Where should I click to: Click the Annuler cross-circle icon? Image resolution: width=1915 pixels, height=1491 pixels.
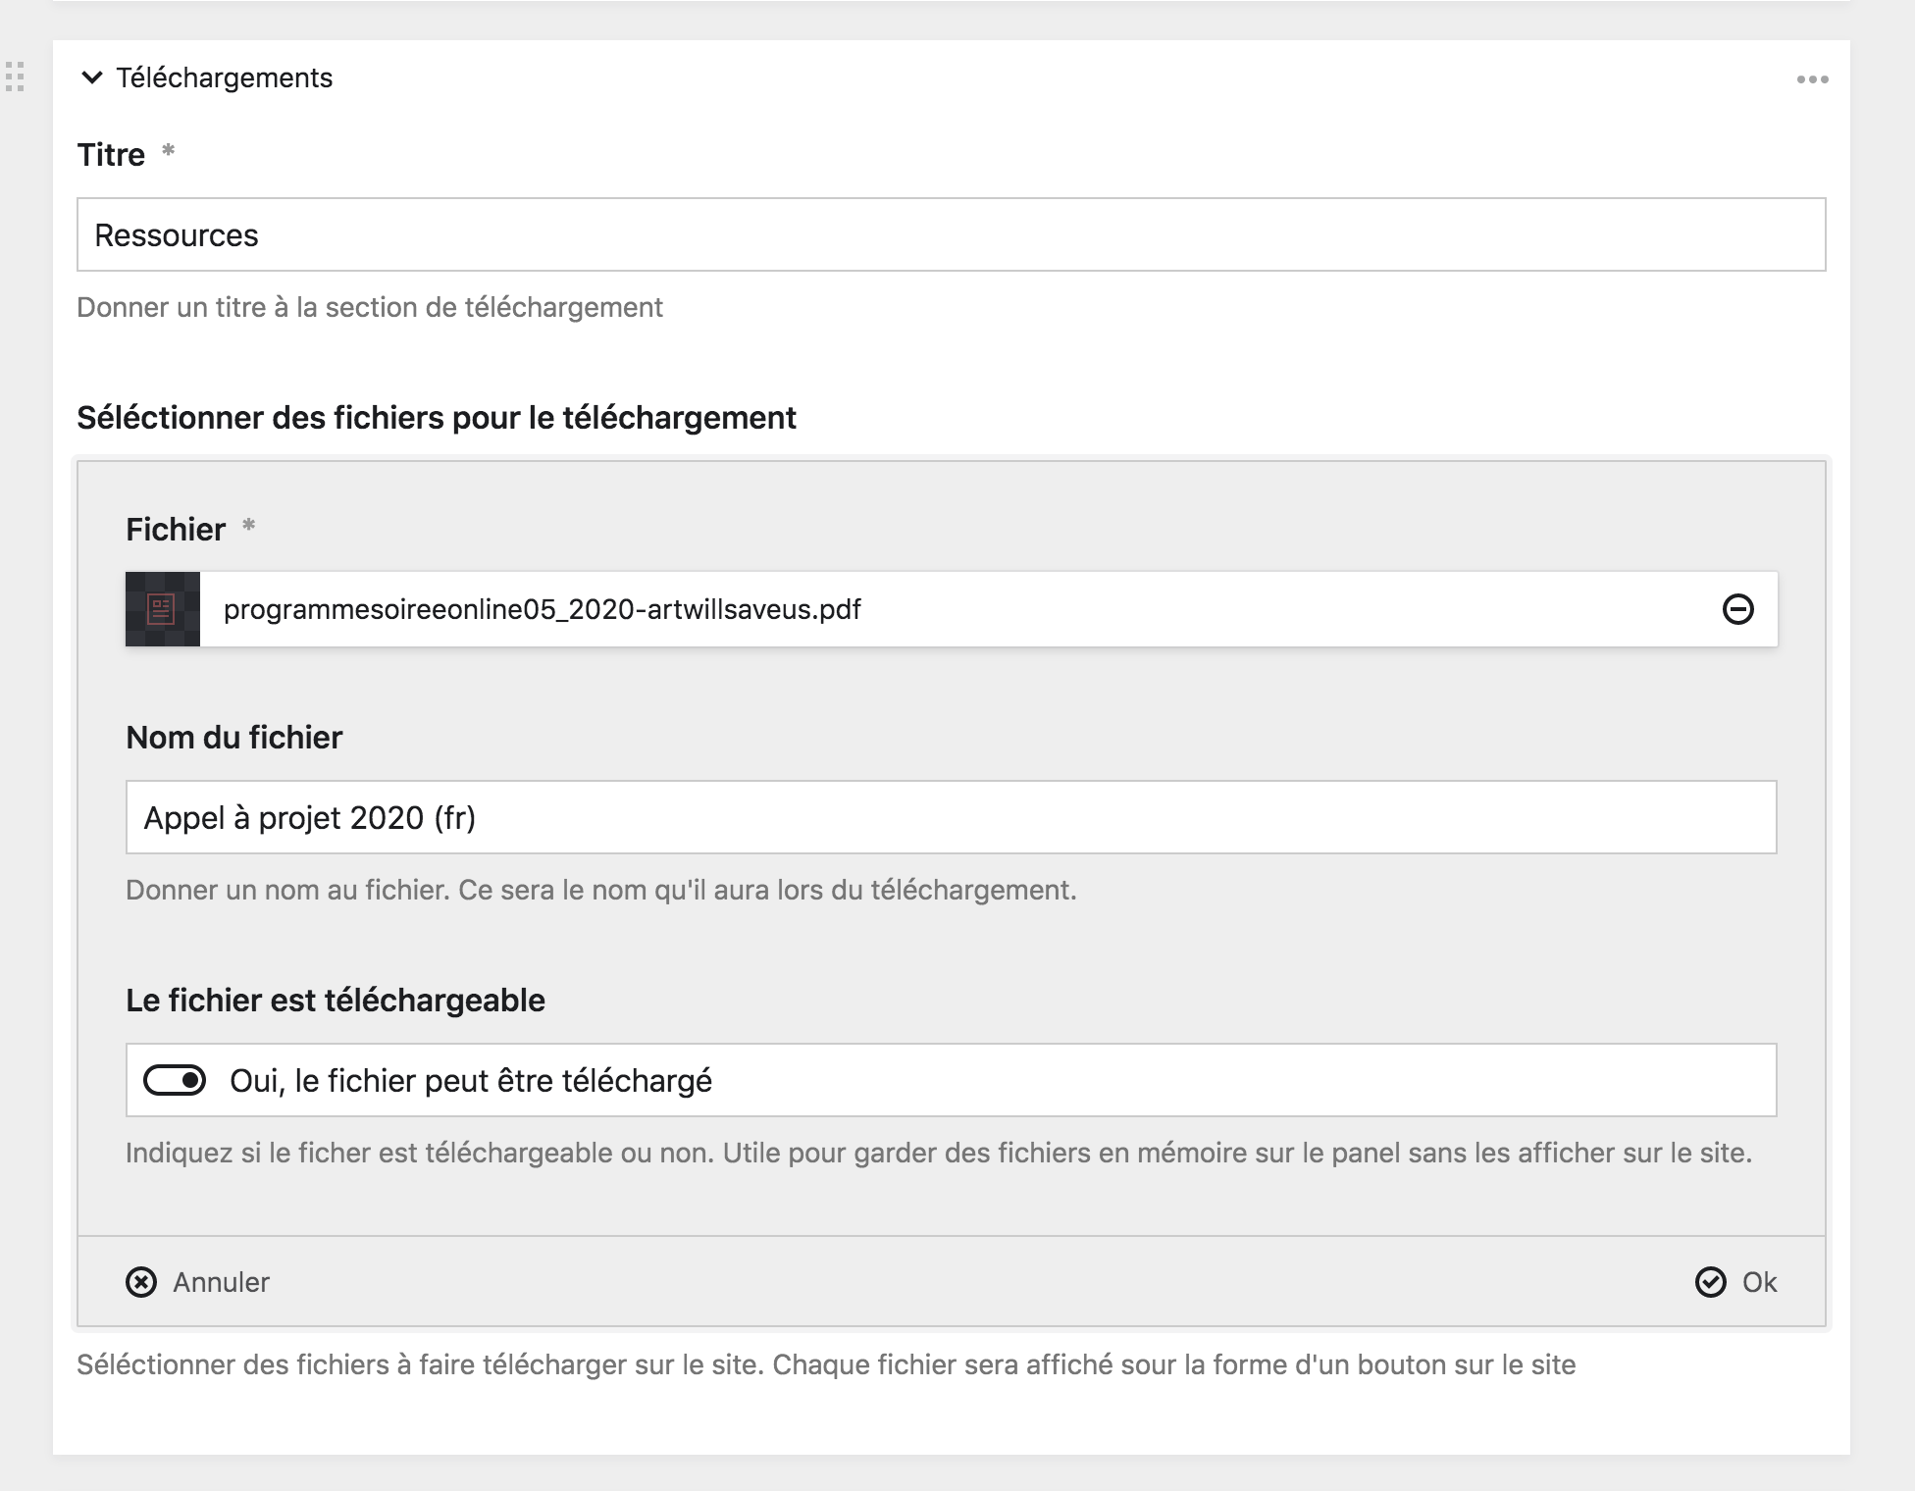point(141,1282)
